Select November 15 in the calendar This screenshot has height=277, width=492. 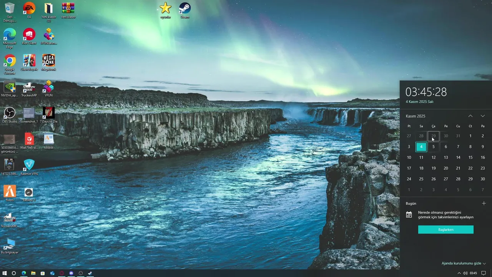pyautogui.click(x=470, y=157)
